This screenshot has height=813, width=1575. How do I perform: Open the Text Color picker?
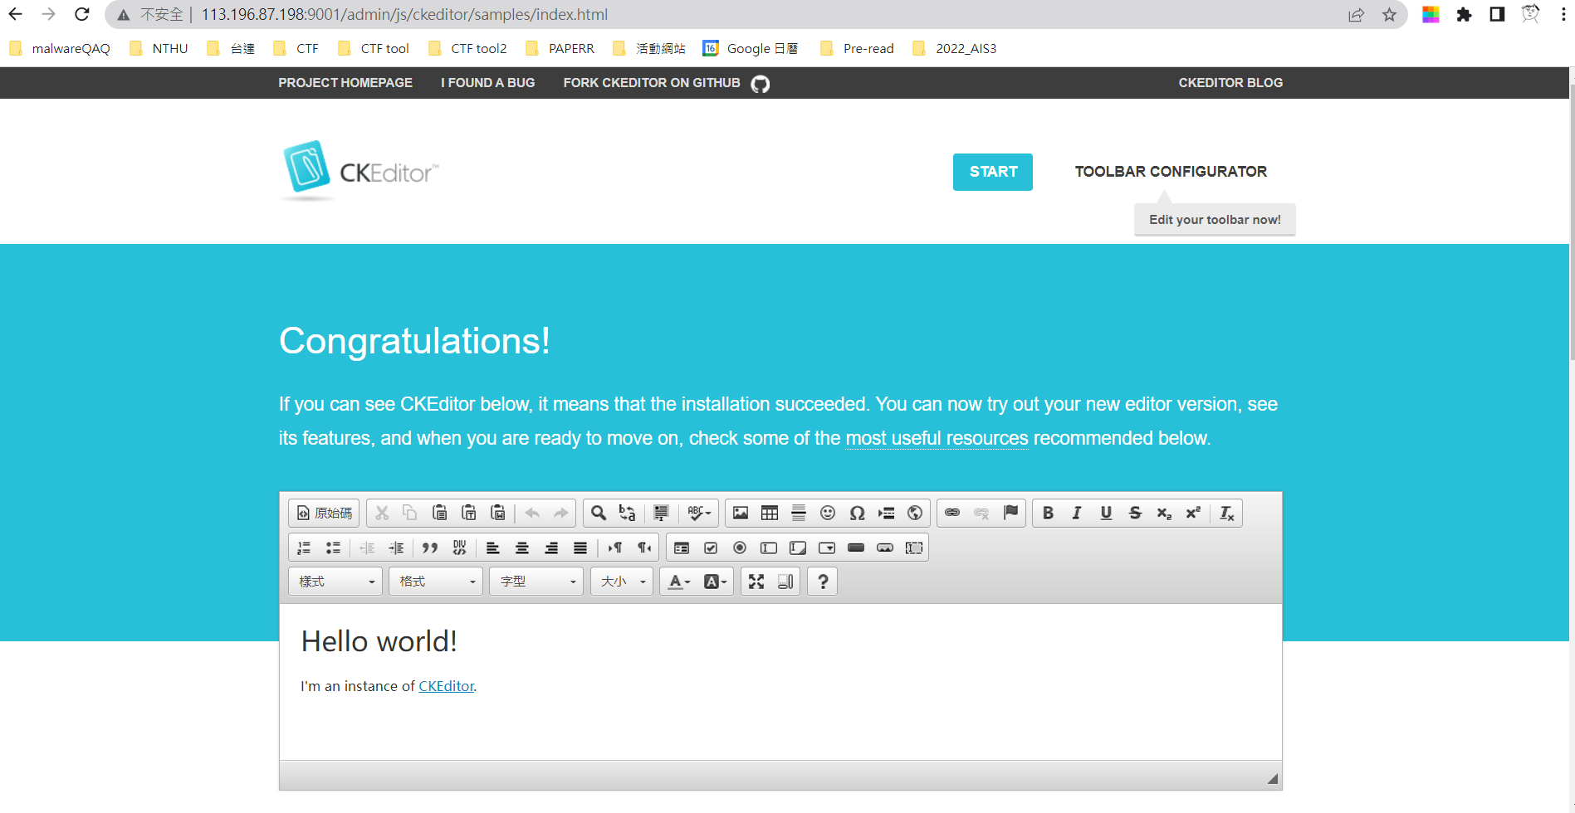pyautogui.click(x=679, y=582)
